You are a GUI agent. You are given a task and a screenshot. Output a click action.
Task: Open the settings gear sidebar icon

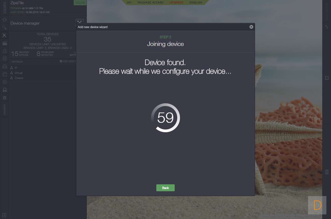point(4,82)
